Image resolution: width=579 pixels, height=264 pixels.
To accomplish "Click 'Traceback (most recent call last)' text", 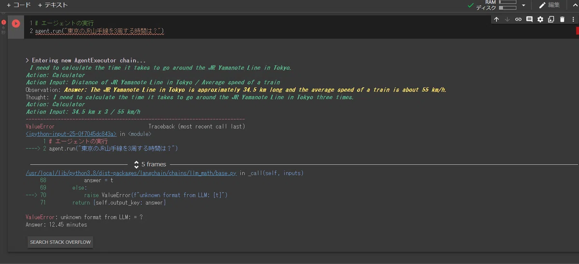I will [x=197, y=126].
